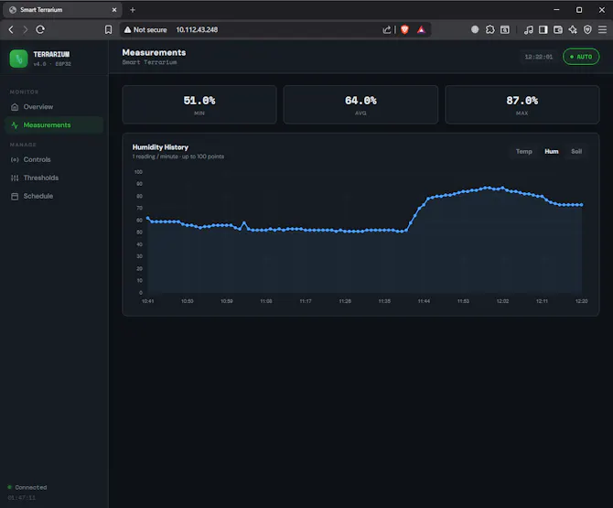Toggle the AUTO mode button
This screenshot has width=613, height=508.
pos(581,57)
